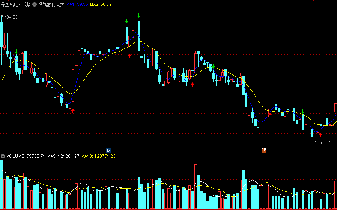
Task: Click the 52.84 low price label
Action: coord(325,142)
